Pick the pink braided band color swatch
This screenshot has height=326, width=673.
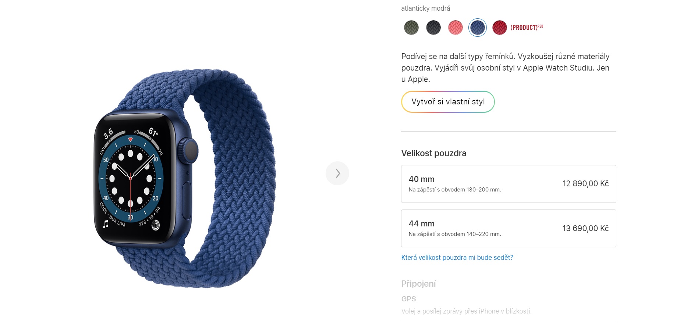(x=455, y=28)
